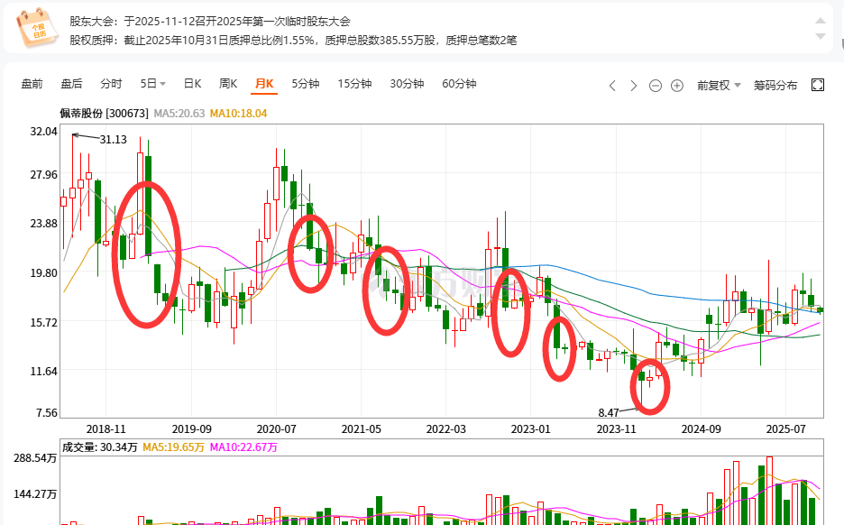Click the 2022-03 date axis label
844x525 pixels.
[x=446, y=429]
